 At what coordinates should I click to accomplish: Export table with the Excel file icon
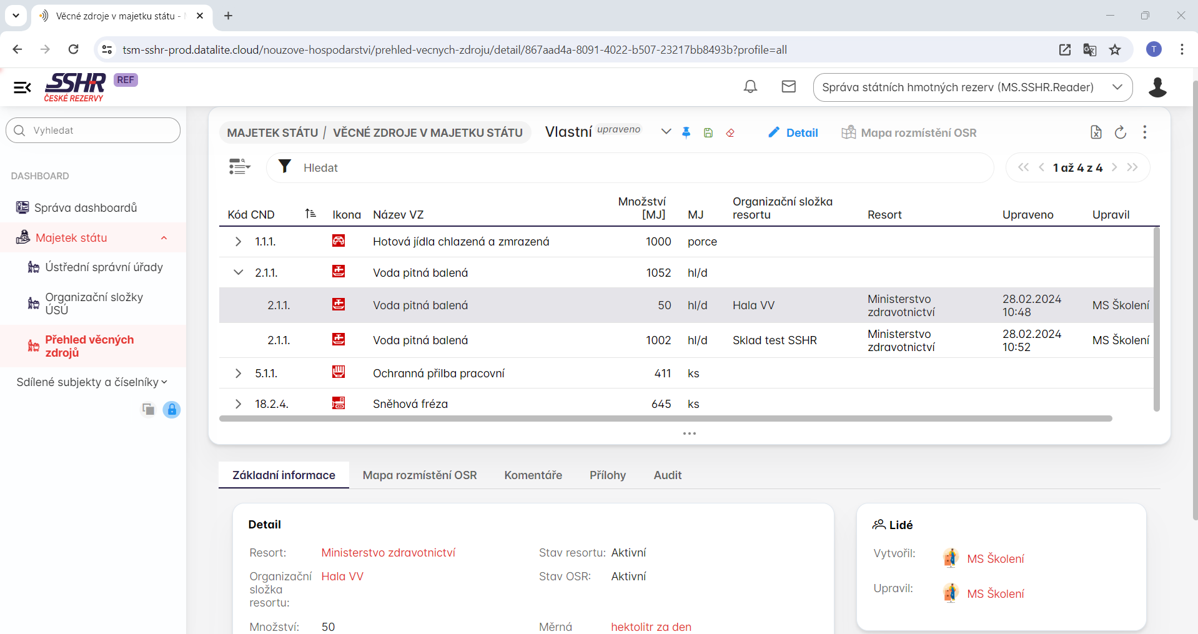tap(1096, 132)
